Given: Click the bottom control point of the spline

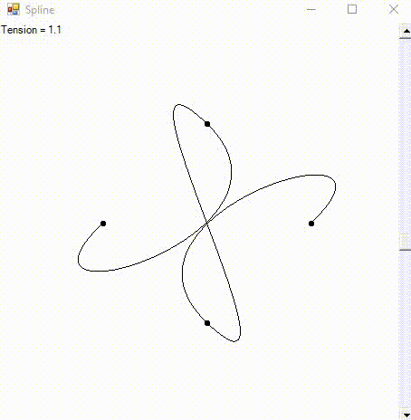Looking at the screenshot, I should point(207,323).
